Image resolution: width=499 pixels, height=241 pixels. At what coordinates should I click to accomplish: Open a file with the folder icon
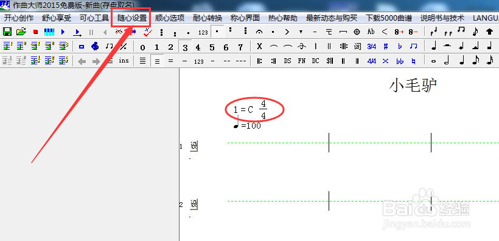[21, 32]
